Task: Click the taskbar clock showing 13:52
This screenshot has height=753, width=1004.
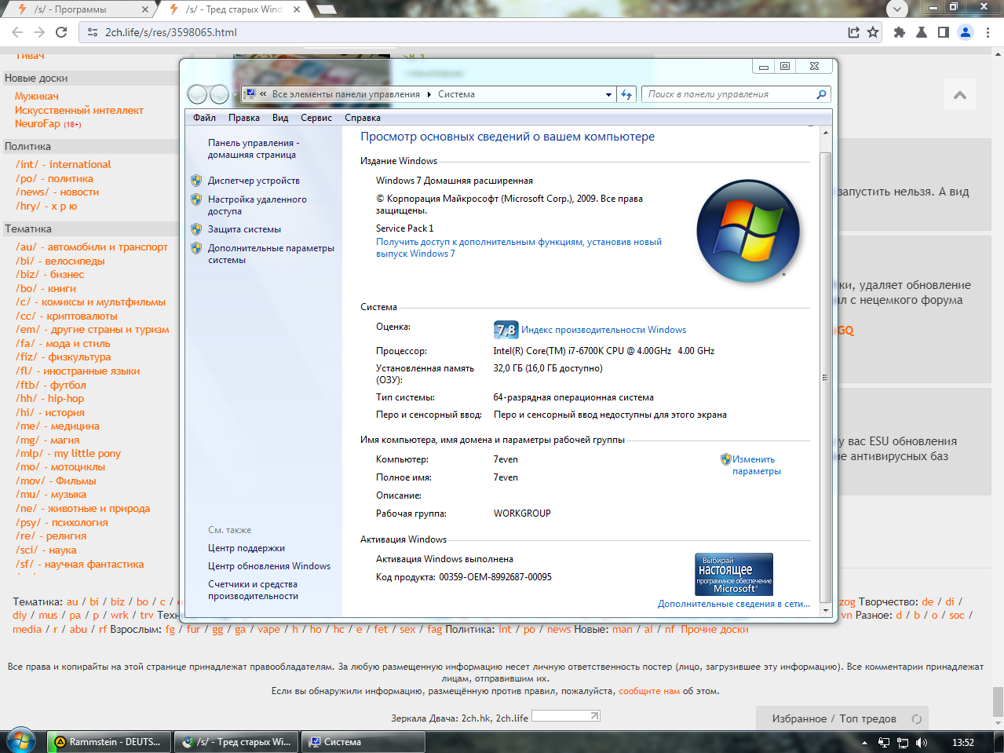Action: pyautogui.click(x=963, y=742)
